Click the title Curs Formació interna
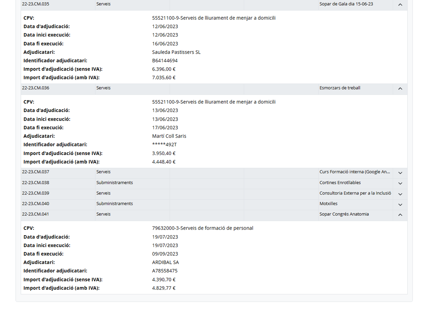 [x=355, y=172]
